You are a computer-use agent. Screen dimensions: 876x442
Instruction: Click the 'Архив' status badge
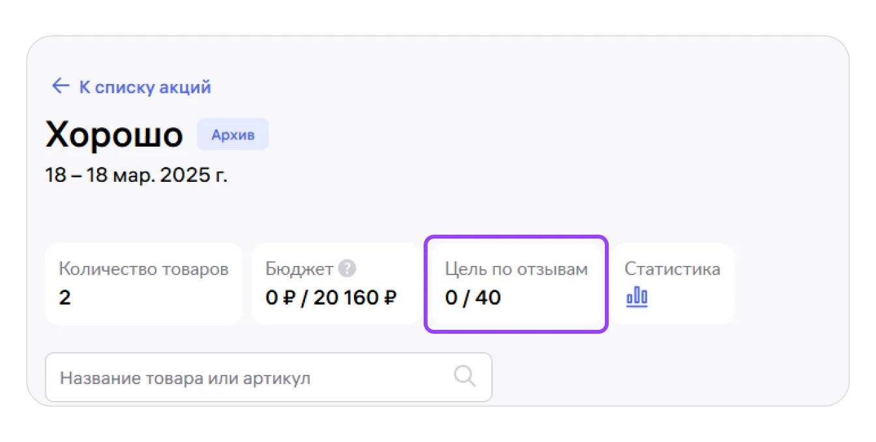[233, 135]
